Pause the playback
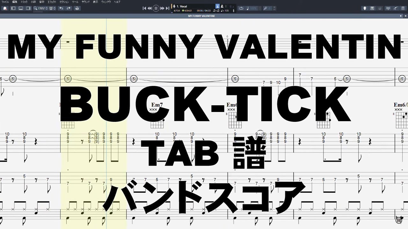408x229 pixels. [x=155, y=8]
